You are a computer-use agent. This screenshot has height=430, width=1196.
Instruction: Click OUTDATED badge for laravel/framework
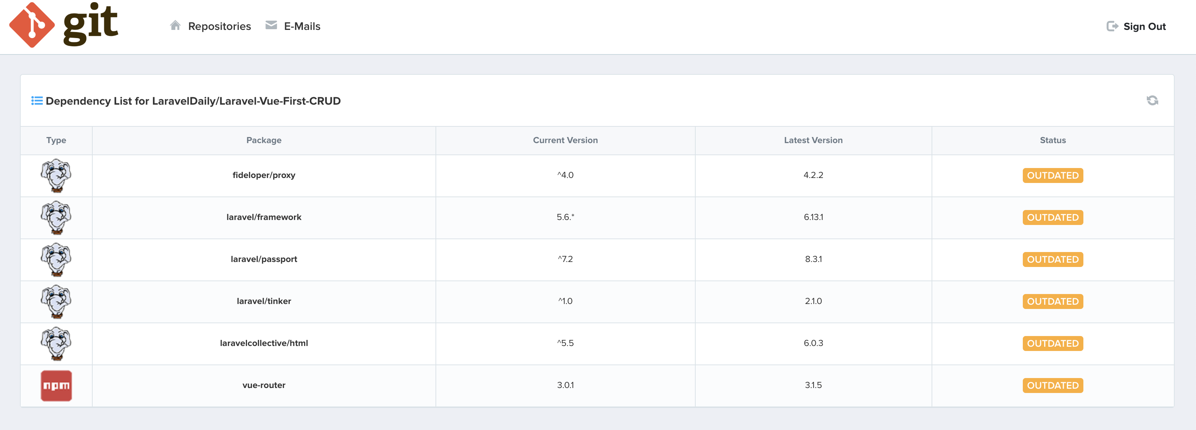pos(1052,217)
